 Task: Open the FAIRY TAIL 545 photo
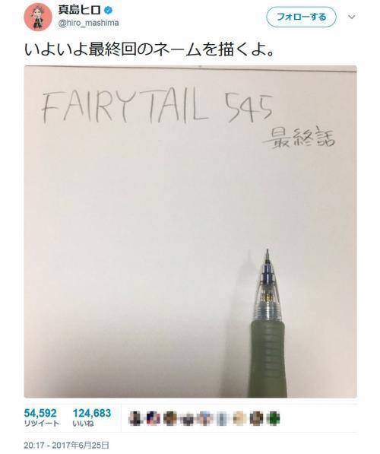[191, 231]
